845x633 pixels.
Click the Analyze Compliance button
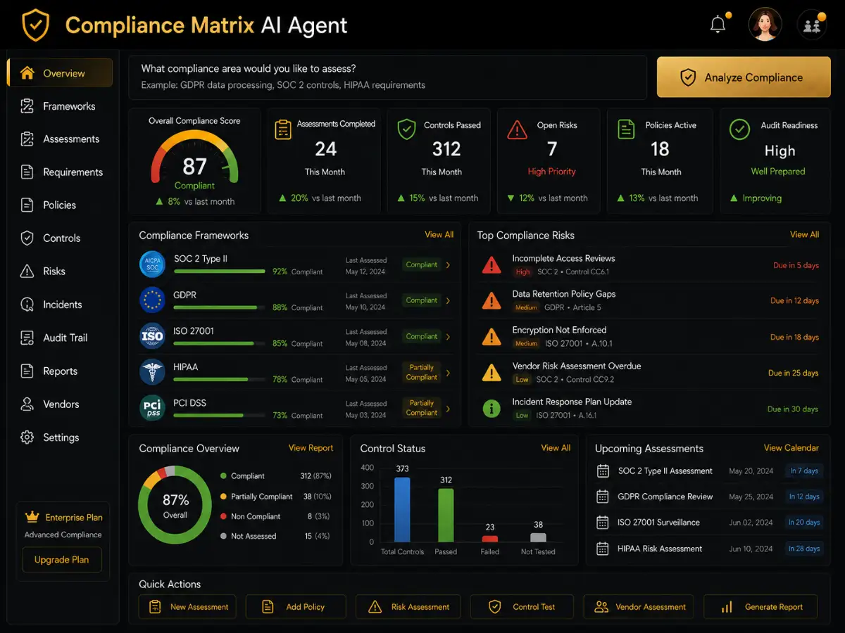coord(744,77)
